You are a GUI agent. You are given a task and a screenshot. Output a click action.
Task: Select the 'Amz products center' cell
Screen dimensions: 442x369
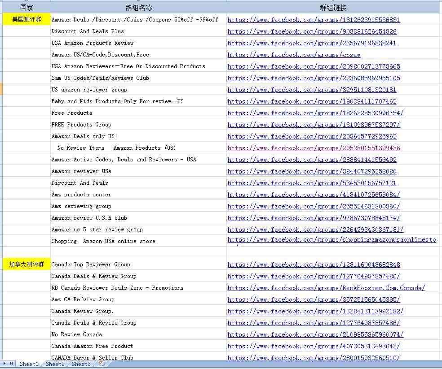(138, 195)
